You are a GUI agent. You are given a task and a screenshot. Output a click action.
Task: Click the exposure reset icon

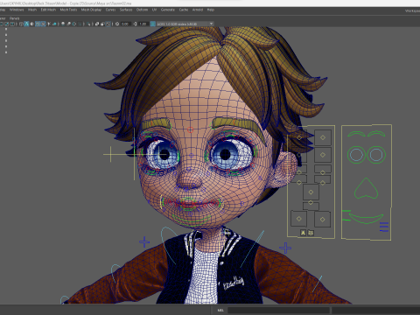point(117,24)
